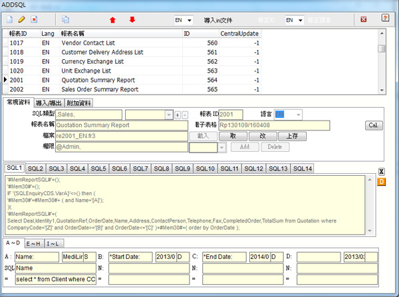This screenshot has height=297, width=399.
Task: Open the second EN dropdown in toolbar
Action: click(x=301, y=20)
